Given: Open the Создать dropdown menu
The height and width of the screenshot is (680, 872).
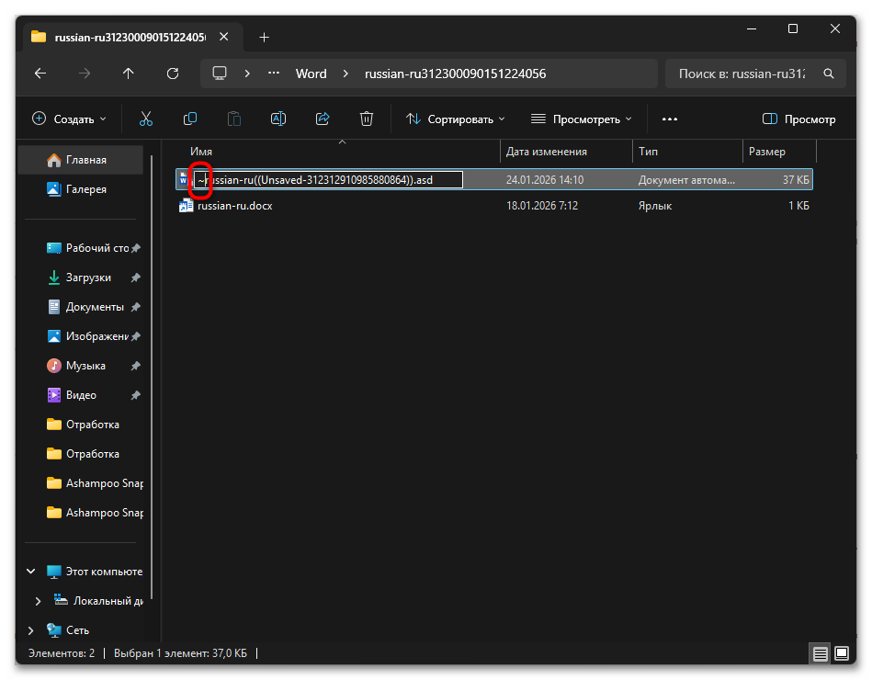Looking at the screenshot, I should click(x=70, y=119).
